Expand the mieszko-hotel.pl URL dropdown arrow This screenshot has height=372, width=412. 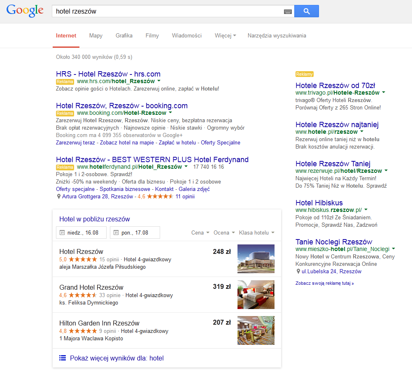pos(393,248)
